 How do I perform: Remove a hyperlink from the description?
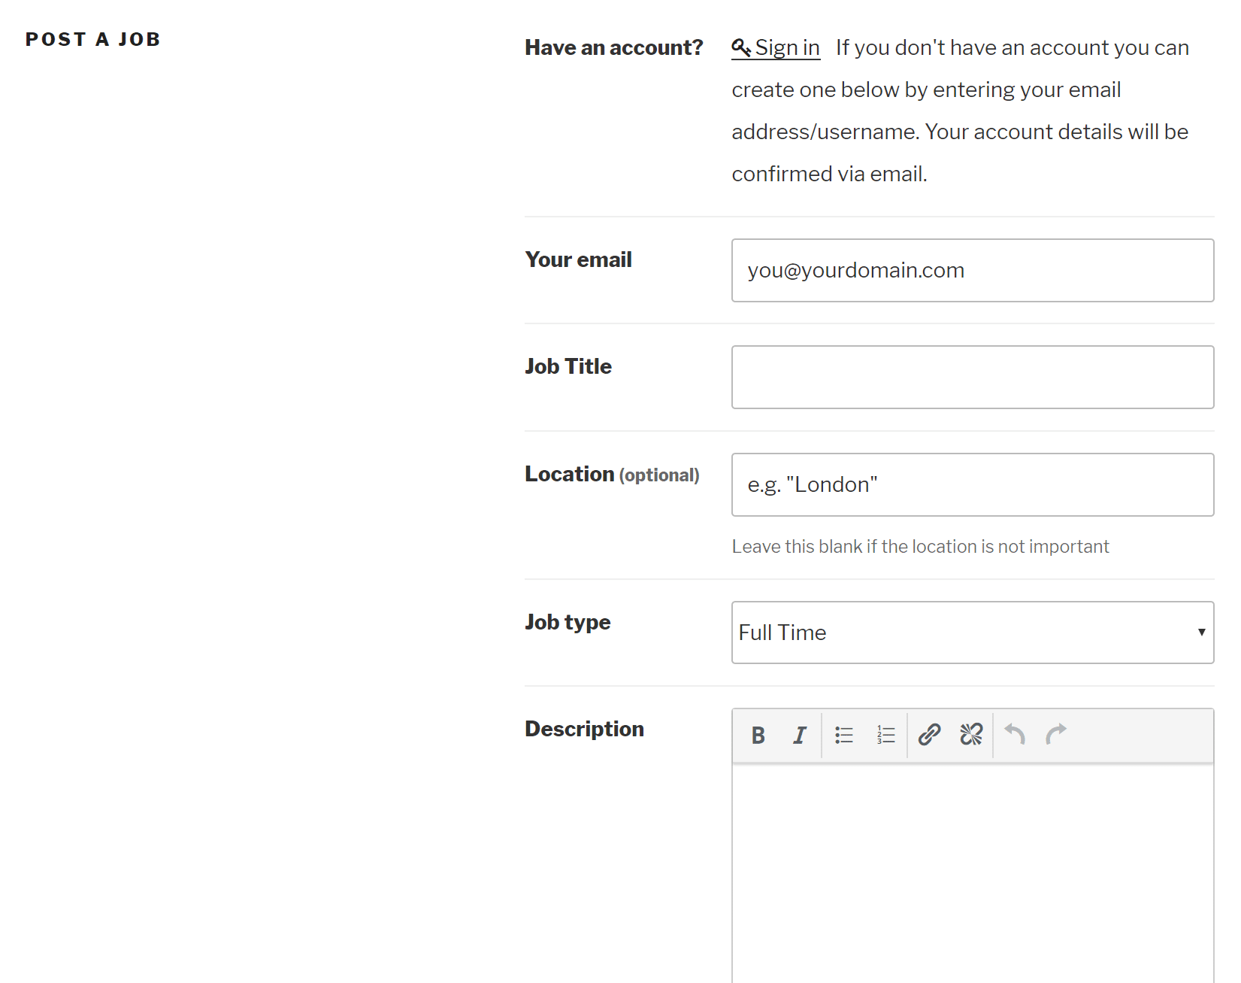coord(971,735)
